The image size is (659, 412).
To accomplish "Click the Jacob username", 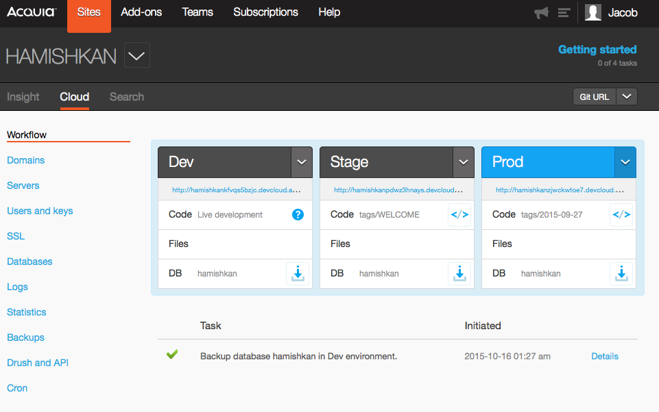I will pyautogui.click(x=623, y=13).
